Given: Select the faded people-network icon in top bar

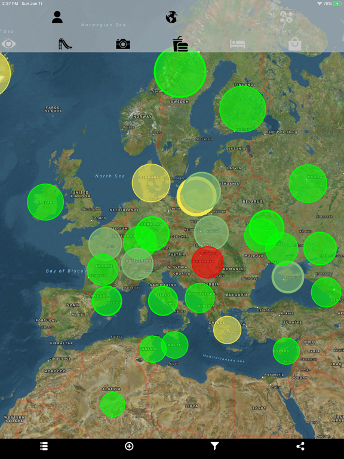Looking at the screenshot, I should (286, 17).
